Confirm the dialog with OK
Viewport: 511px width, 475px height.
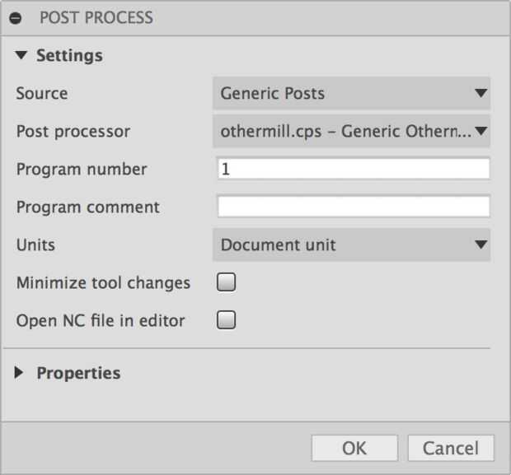tap(354, 448)
